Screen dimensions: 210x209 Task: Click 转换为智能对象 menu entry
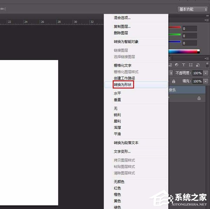[x=126, y=42]
